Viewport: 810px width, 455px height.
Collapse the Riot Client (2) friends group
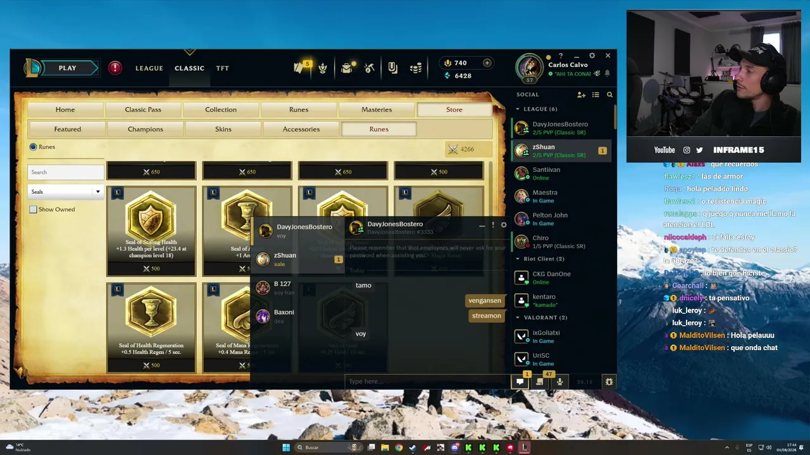click(x=518, y=258)
